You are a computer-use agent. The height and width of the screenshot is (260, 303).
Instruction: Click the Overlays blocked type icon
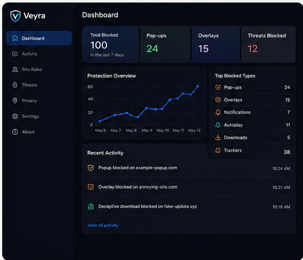click(218, 100)
